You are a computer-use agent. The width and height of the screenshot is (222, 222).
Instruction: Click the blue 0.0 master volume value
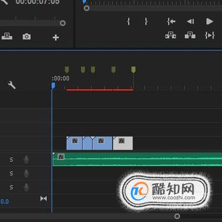[x=5, y=202]
